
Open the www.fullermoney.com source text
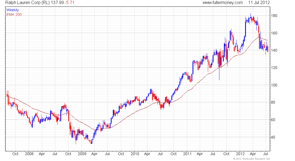pos(223,3)
